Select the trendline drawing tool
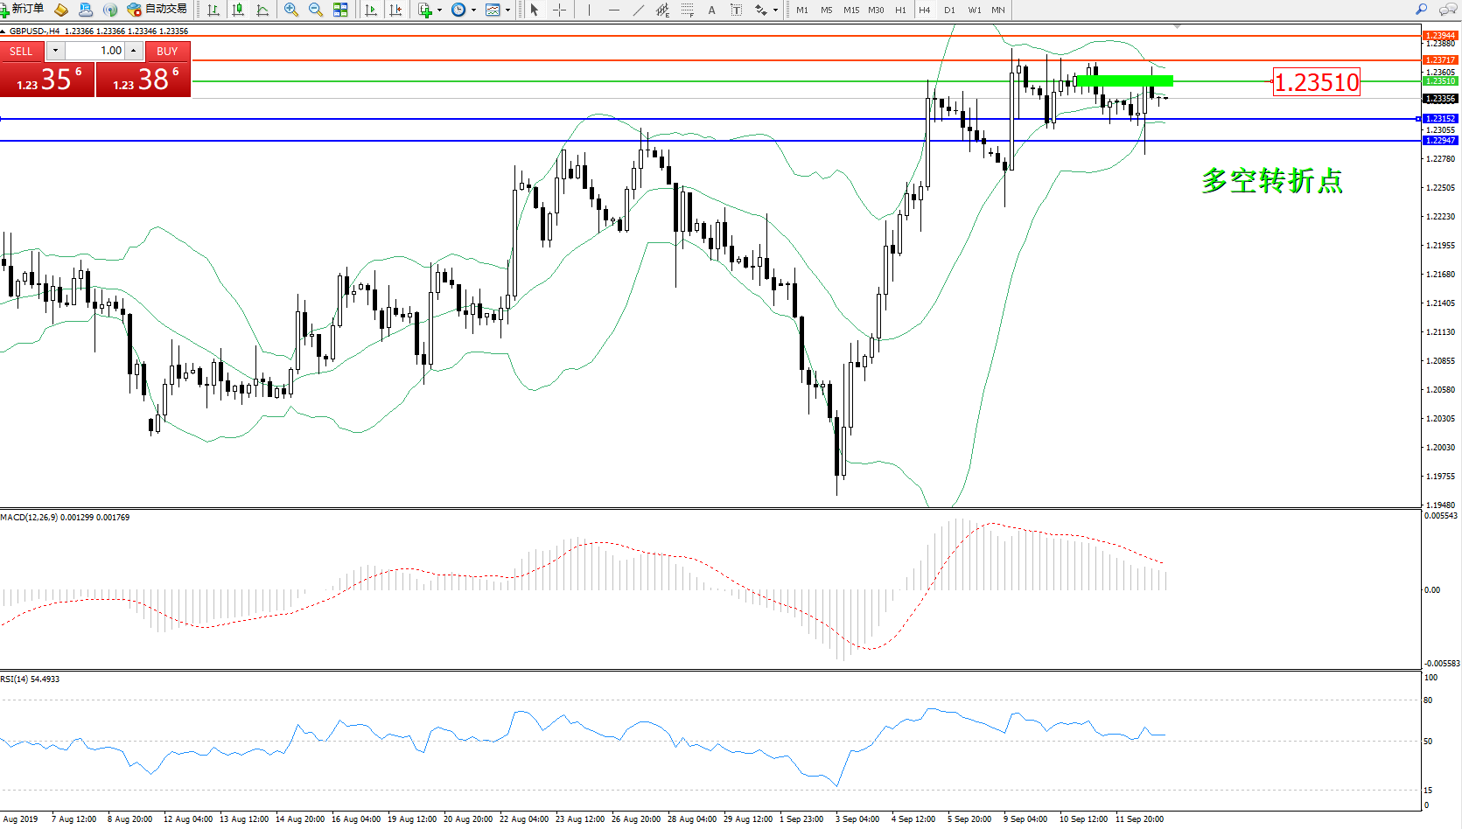 click(639, 10)
